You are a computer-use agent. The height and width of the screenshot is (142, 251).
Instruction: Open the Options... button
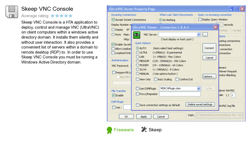[x=209, y=77]
